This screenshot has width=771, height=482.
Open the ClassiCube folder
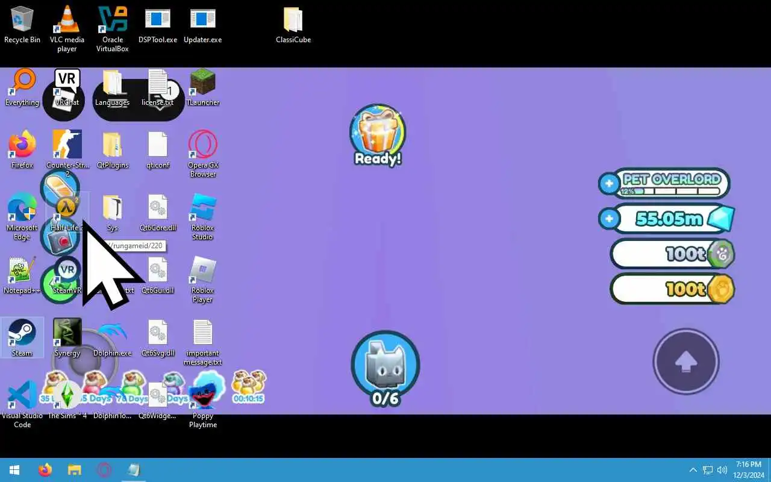(293, 25)
